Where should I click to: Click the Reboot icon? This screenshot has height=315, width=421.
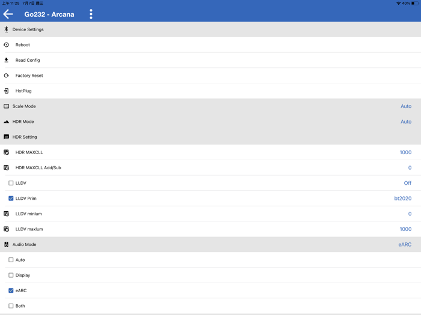(6, 45)
